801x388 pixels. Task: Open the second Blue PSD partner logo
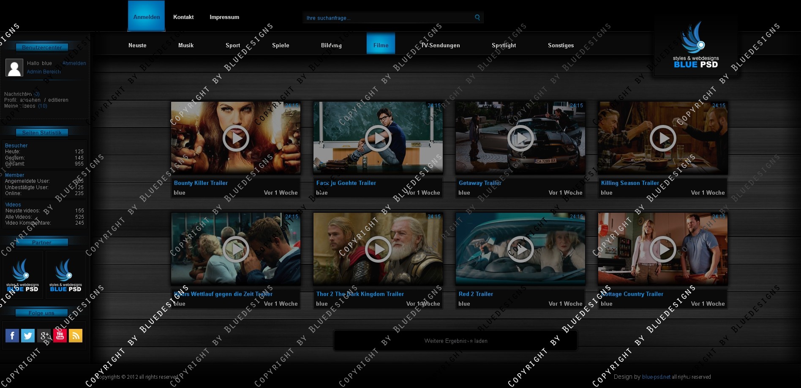click(65, 275)
